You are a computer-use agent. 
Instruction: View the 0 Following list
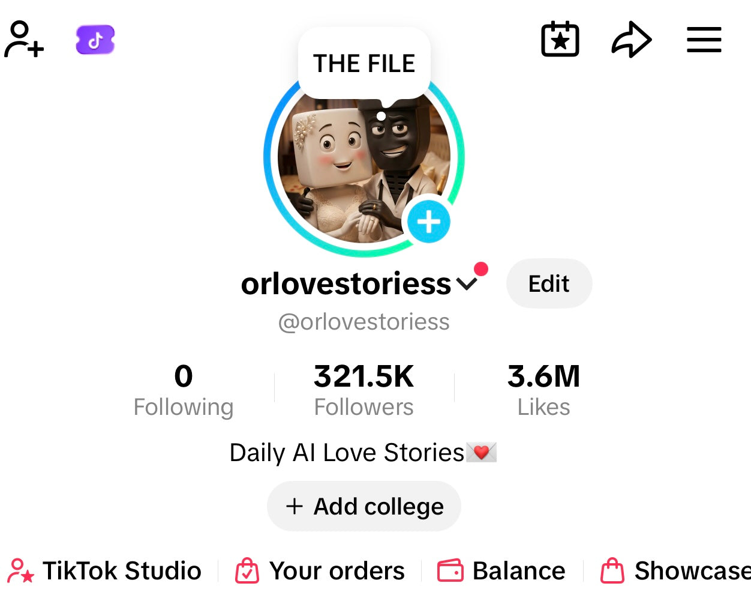point(184,390)
